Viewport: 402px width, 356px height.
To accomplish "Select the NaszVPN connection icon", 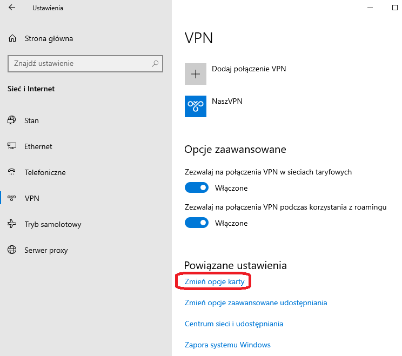I will point(196,106).
